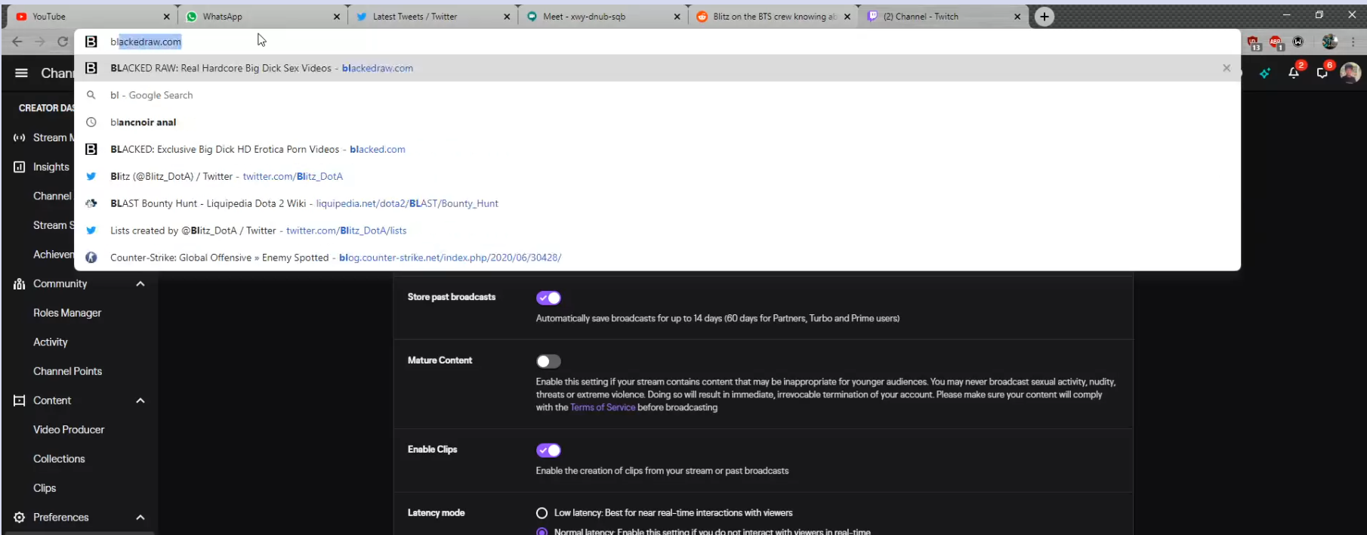
Task: Click the Preferences gear icon
Action: coord(20,518)
